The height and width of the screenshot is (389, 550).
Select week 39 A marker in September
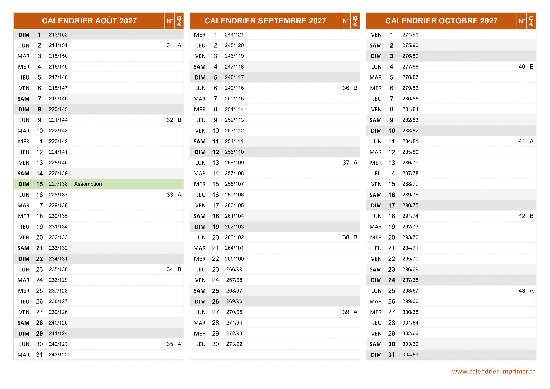tap(355, 312)
